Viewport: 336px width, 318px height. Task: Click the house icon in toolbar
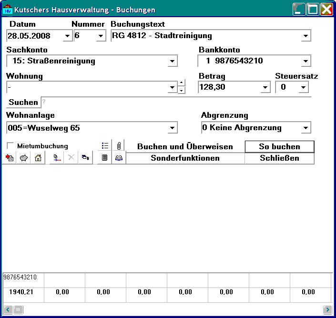(x=38, y=158)
